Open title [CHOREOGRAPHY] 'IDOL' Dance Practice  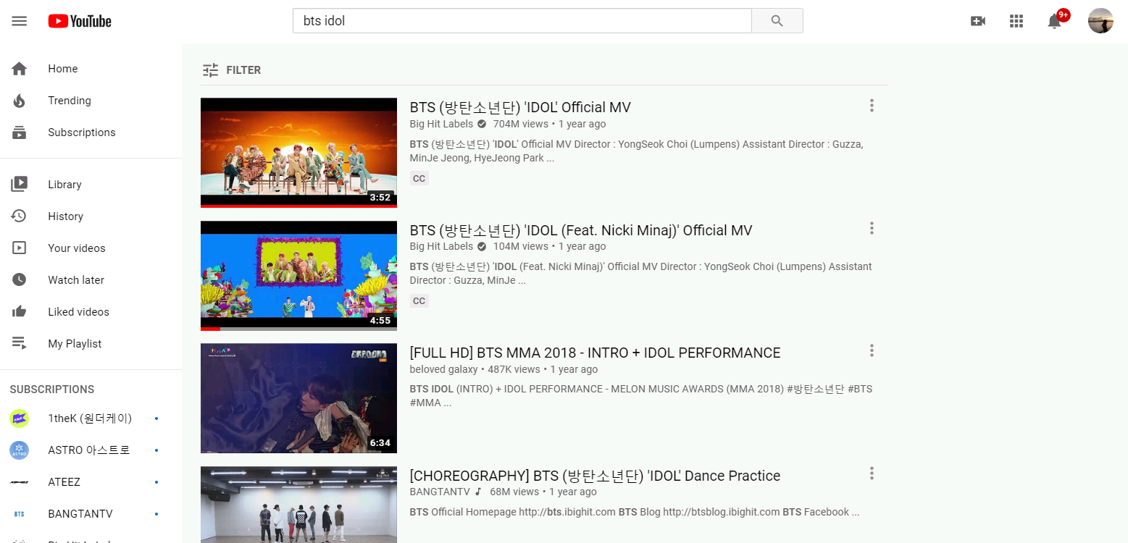pyautogui.click(x=595, y=476)
